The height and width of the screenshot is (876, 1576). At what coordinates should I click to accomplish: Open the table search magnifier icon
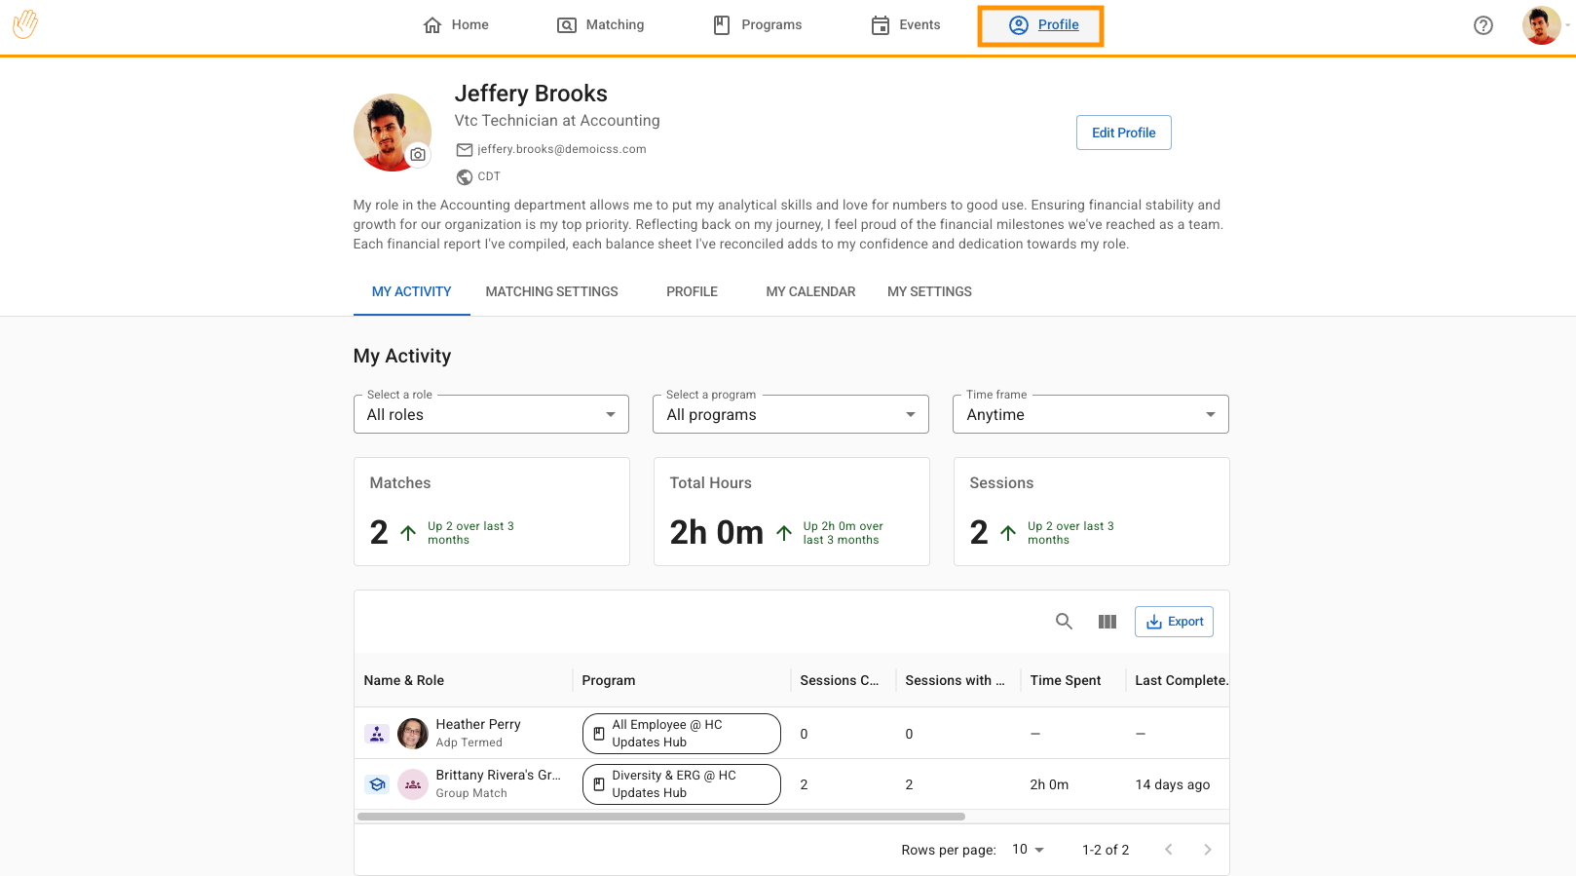(x=1064, y=622)
